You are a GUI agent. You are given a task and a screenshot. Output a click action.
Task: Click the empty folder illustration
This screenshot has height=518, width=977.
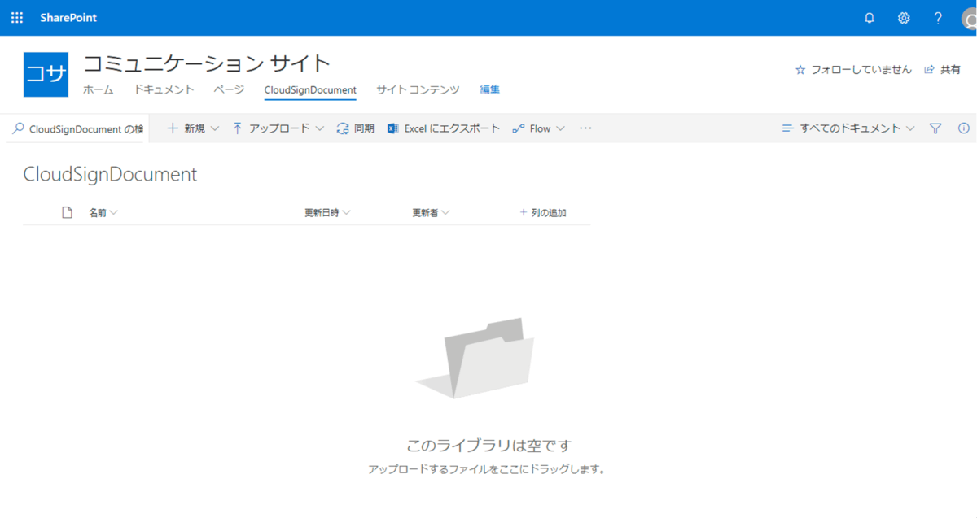(x=475, y=358)
